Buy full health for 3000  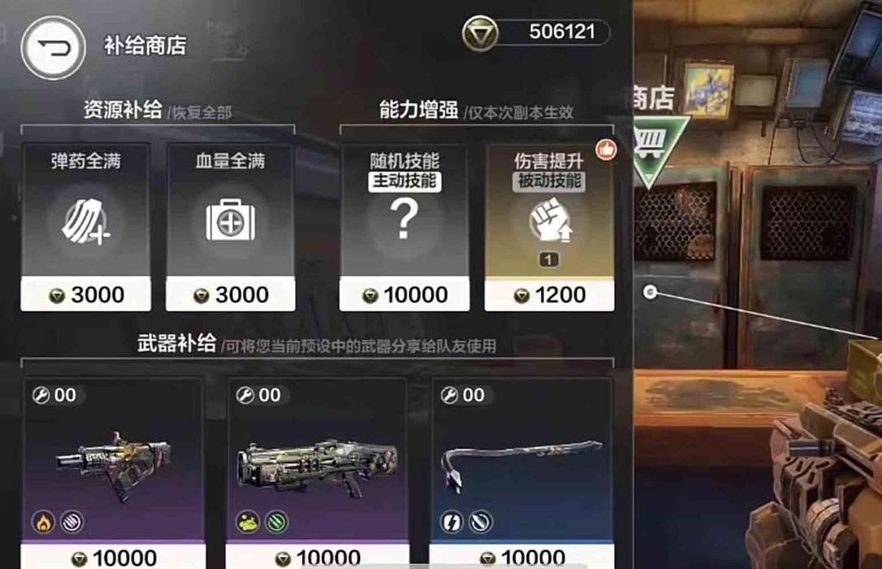tap(230, 294)
